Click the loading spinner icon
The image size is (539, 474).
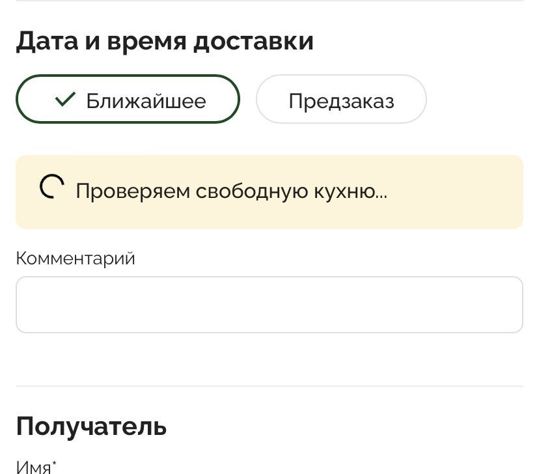point(52,187)
